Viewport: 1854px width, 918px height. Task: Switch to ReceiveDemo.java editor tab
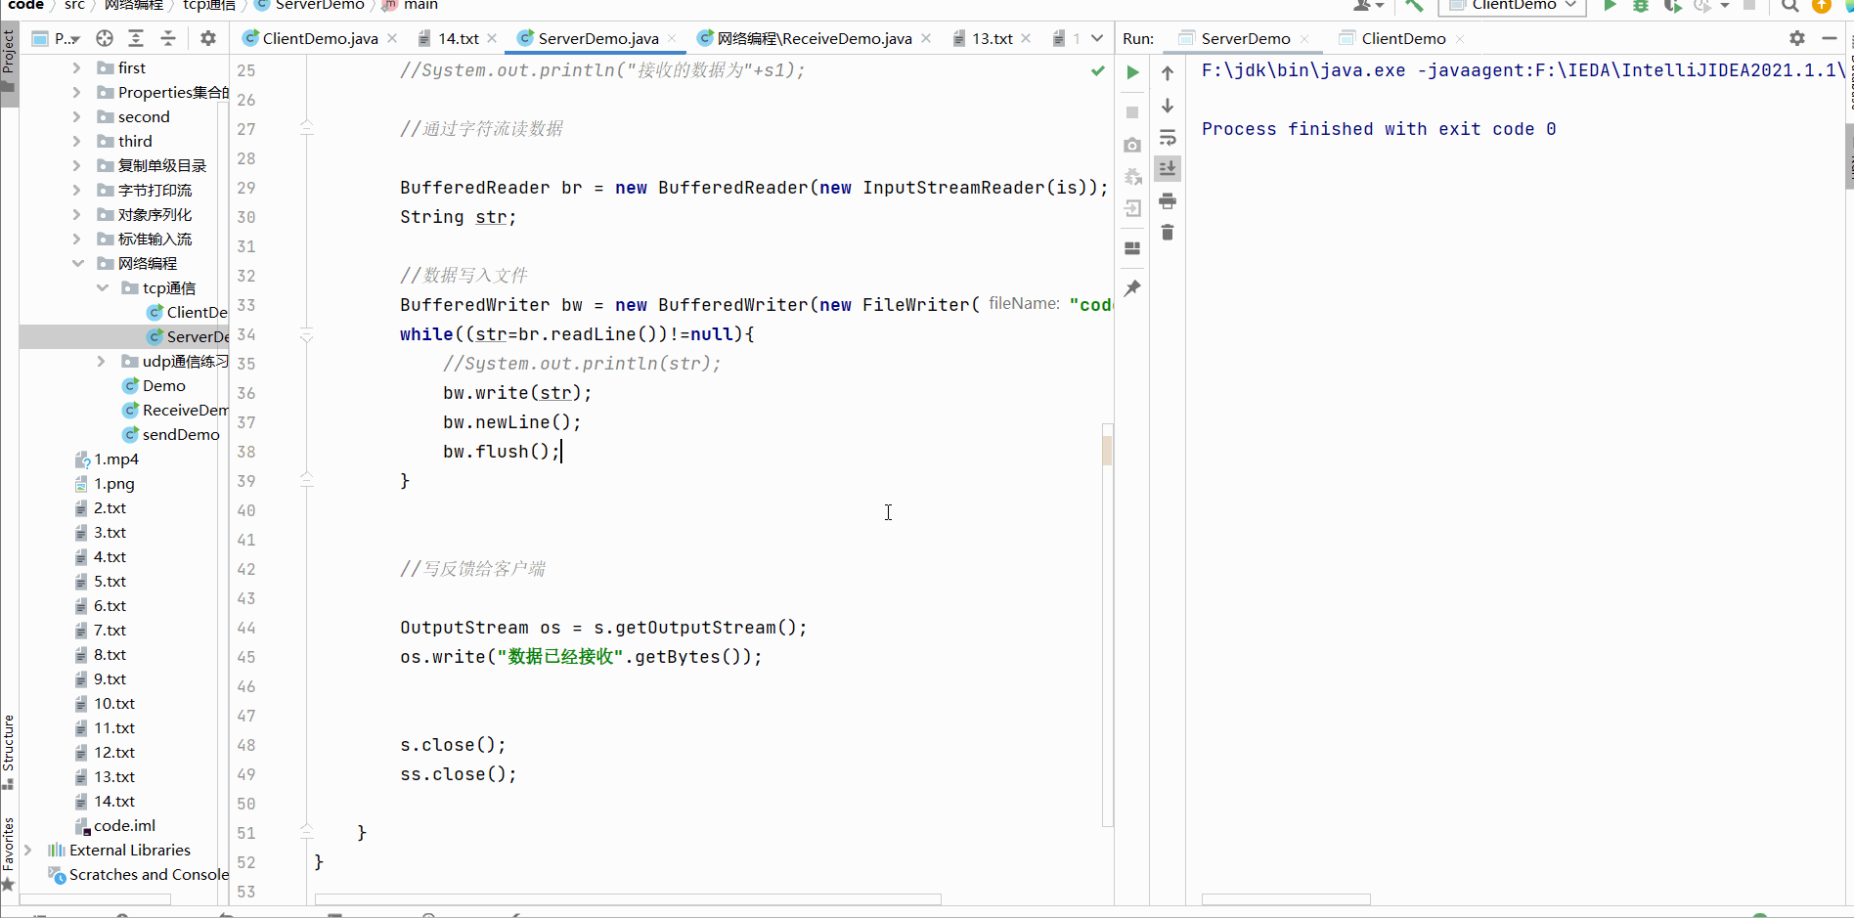tap(814, 38)
